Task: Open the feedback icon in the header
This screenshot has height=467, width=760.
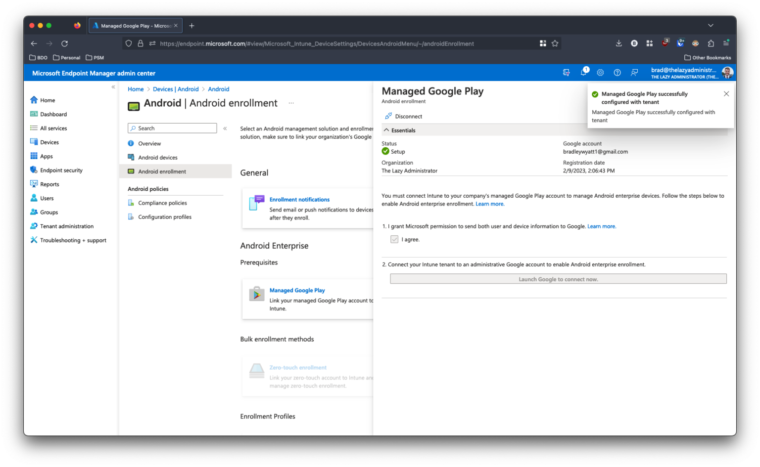Action: pos(634,73)
